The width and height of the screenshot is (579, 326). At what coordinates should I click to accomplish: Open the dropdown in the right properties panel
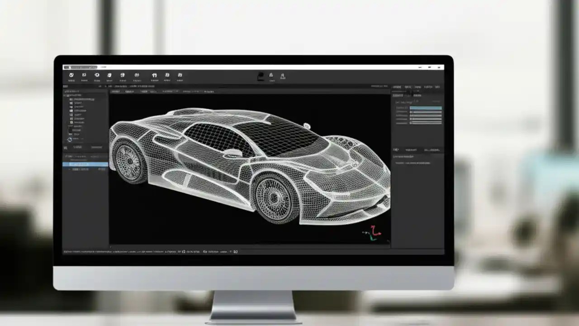436,101
